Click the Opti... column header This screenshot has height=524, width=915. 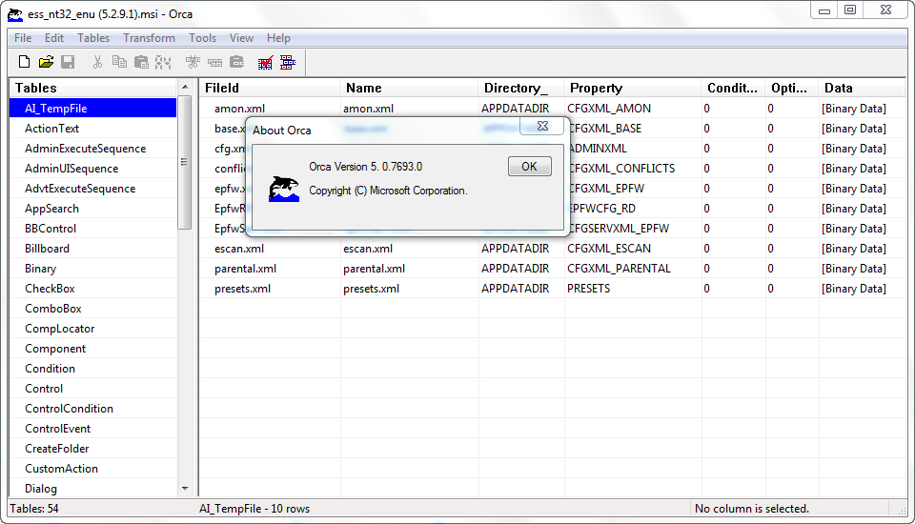(x=792, y=88)
